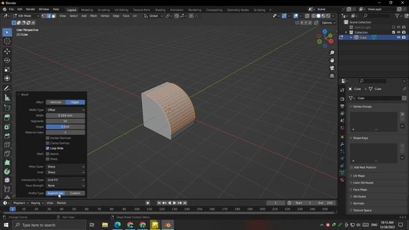Open the Modifiers wrench tab

[x=343, y=144]
